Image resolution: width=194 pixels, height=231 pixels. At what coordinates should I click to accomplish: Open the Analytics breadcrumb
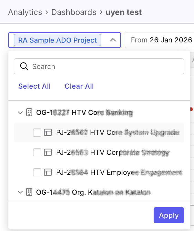click(x=25, y=12)
